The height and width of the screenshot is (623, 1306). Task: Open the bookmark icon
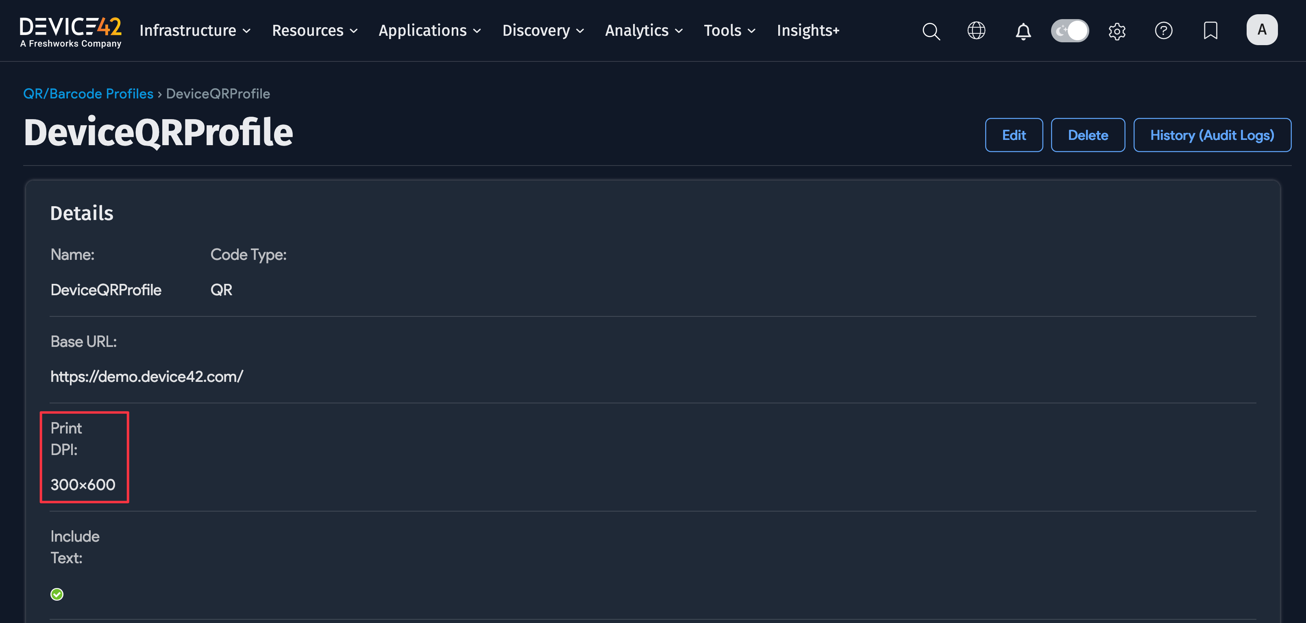coord(1210,30)
